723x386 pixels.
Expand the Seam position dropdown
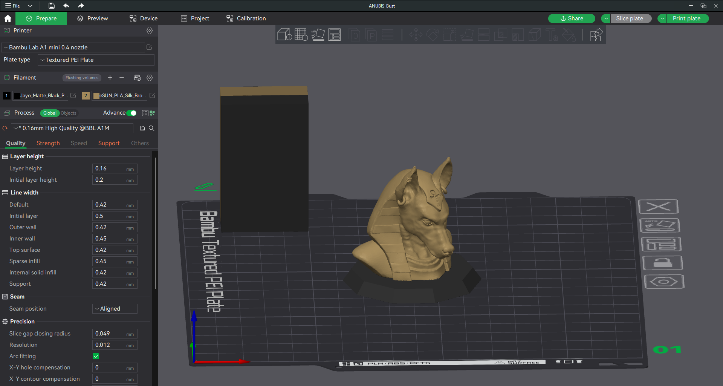point(115,309)
